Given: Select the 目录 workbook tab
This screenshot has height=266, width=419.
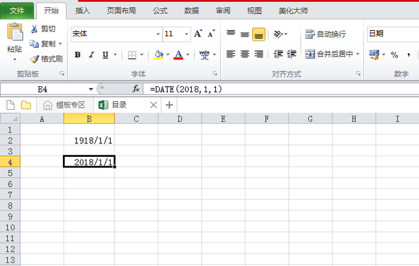Looking at the screenshot, I should coord(119,105).
